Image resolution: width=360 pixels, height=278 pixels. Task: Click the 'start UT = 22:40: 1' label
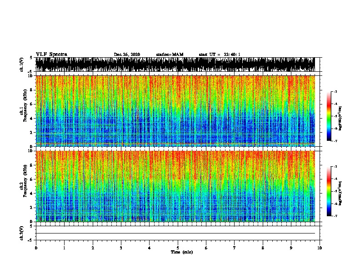pos(220,55)
